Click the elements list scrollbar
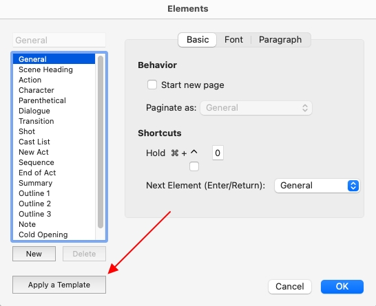Viewport: 376px width, 306px height. [101, 142]
